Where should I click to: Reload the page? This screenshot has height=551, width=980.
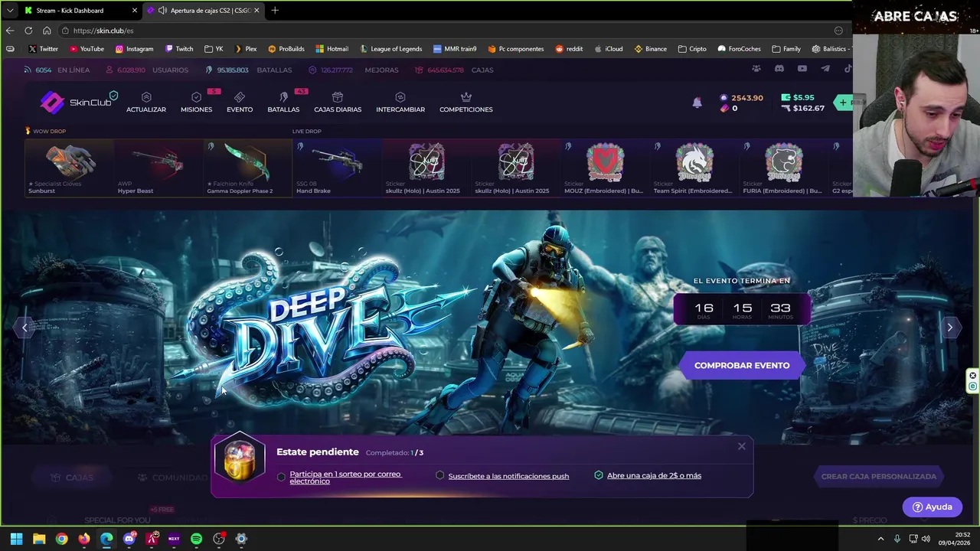(28, 31)
